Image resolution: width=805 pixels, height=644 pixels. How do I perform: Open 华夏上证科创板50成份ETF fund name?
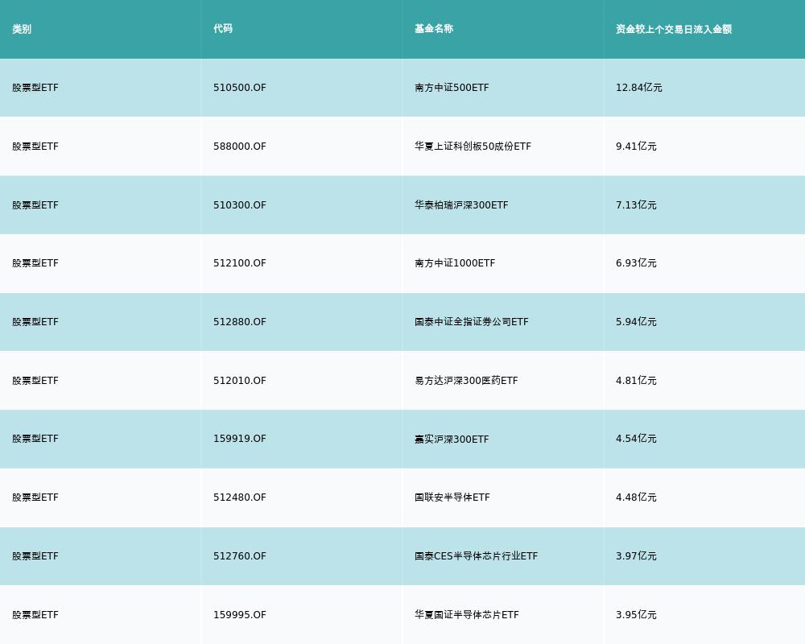(x=473, y=147)
